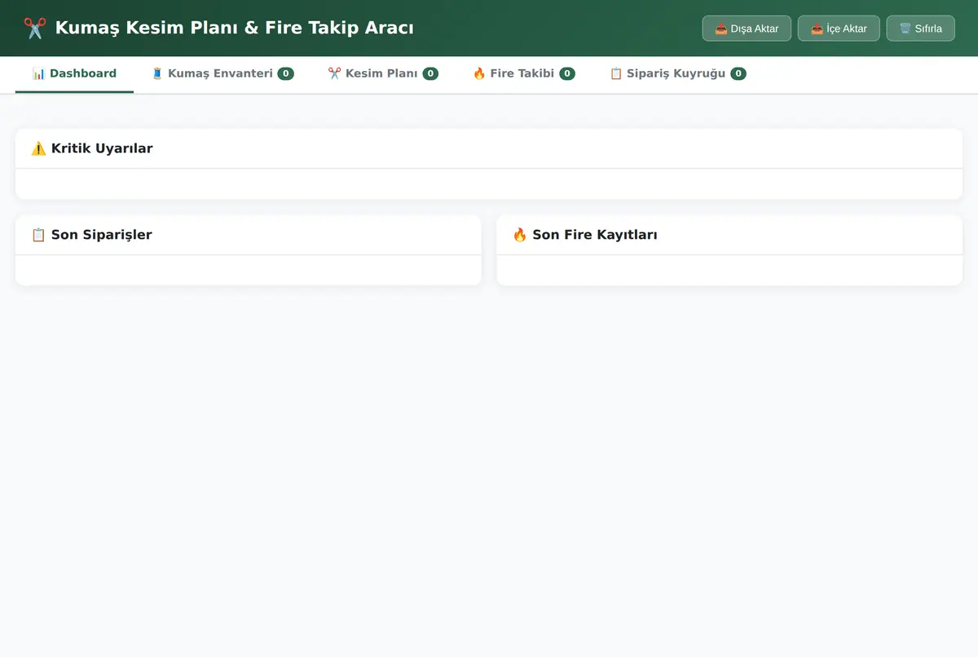
Task: Click the warning icon beside Kritik Uyarılar
Action: [38, 148]
